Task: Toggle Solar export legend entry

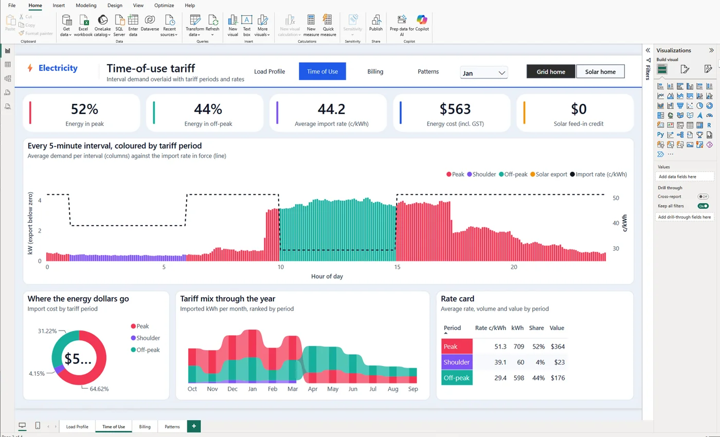Action: pyautogui.click(x=548, y=174)
